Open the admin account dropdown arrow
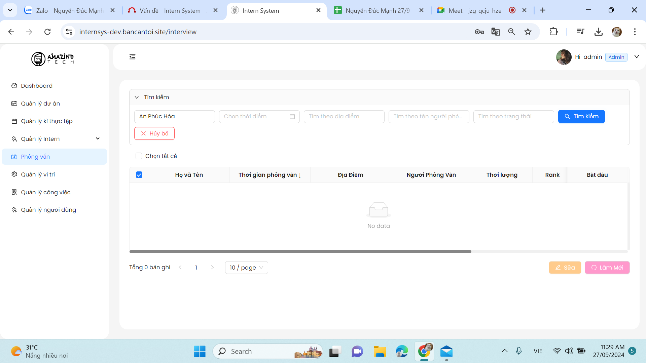 [x=636, y=57]
